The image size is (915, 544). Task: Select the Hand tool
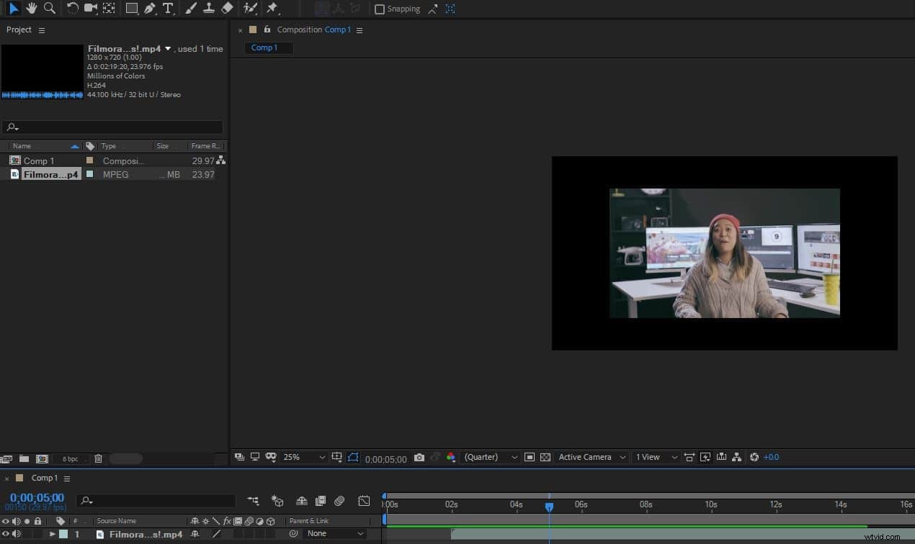coord(30,9)
